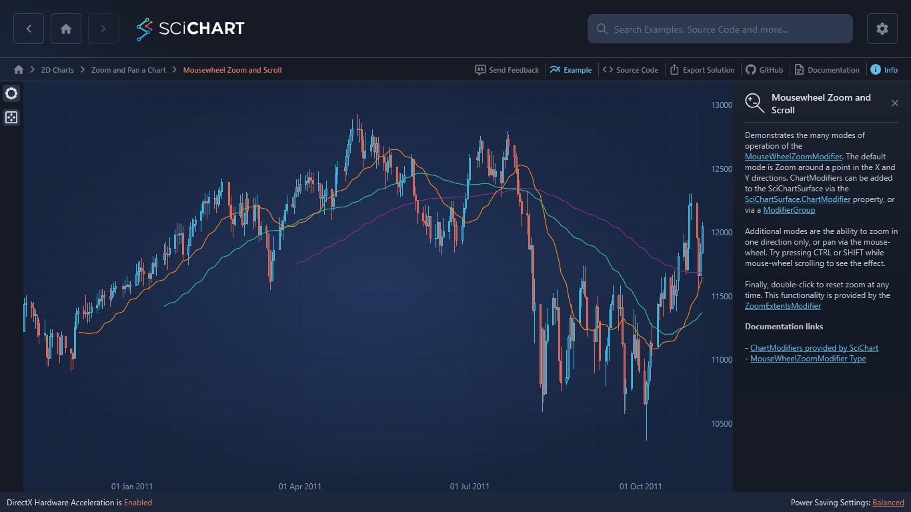Click the Export Solution share icon
Image resolution: width=911 pixels, height=512 pixels.
[x=674, y=69]
